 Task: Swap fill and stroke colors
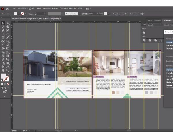tap(8, 74)
